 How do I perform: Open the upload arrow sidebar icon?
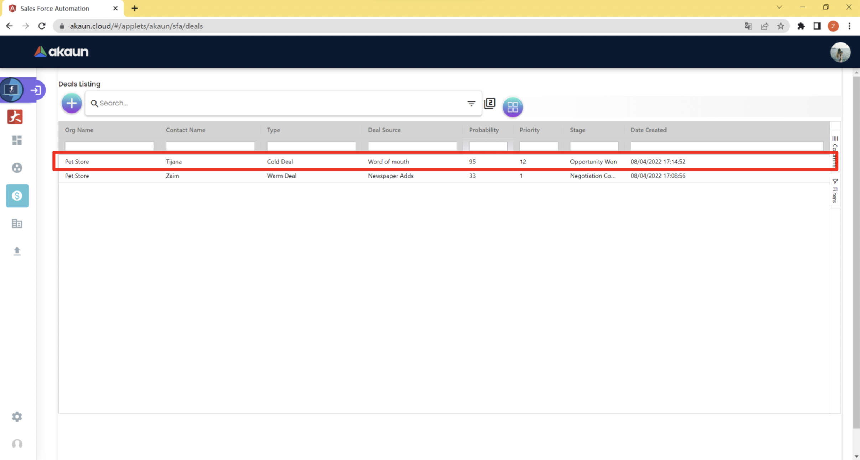coord(17,251)
